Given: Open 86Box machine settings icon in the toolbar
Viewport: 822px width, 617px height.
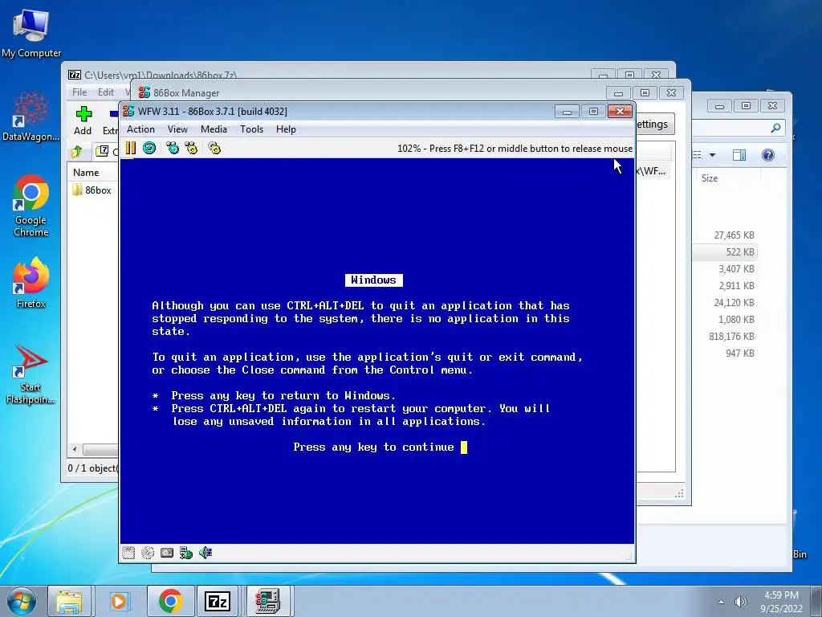Looking at the screenshot, I should tap(214, 149).
